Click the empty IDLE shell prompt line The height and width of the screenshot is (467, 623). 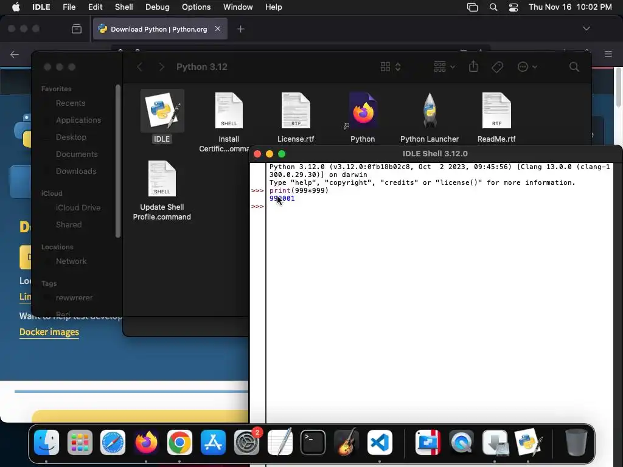click(439, 207)
